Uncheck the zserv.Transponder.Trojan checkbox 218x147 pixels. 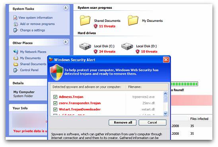(55, 103)
